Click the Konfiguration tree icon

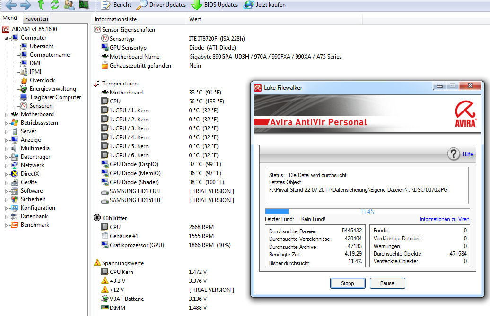[x=14, y=208]
